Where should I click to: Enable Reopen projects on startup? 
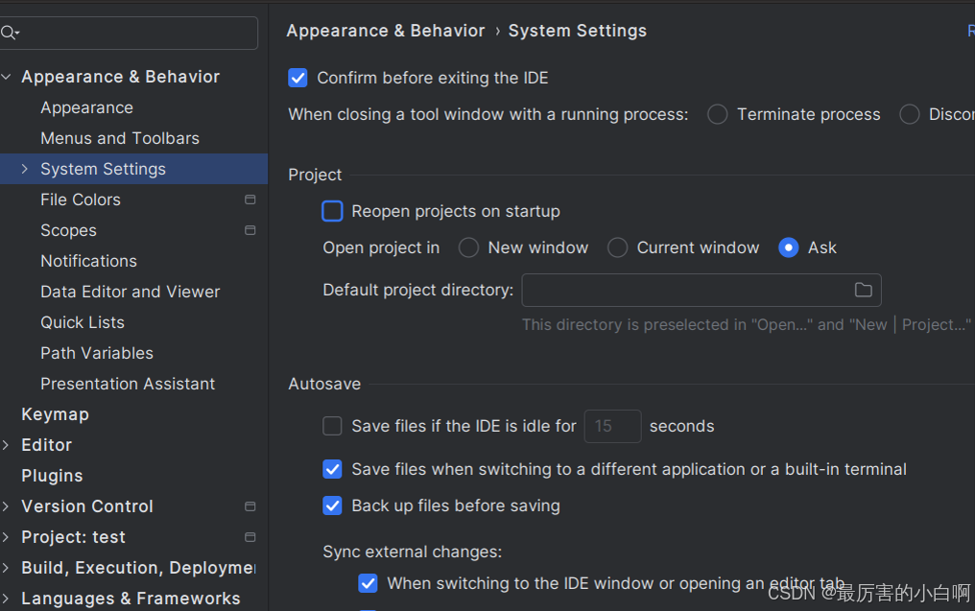(332, 211)
